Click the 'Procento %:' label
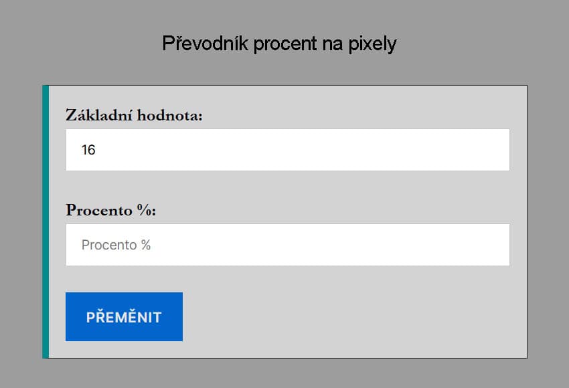This screenshot has height=388, width=569. coord(110,210)
